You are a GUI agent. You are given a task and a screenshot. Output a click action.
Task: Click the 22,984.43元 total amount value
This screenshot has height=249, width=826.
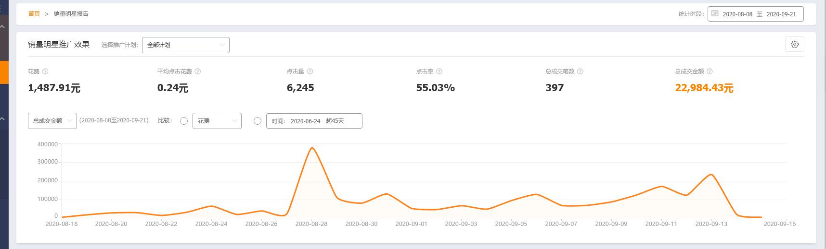704,88
